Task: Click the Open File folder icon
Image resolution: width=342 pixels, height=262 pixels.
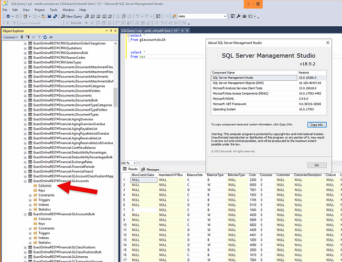Action: point(44,16)
